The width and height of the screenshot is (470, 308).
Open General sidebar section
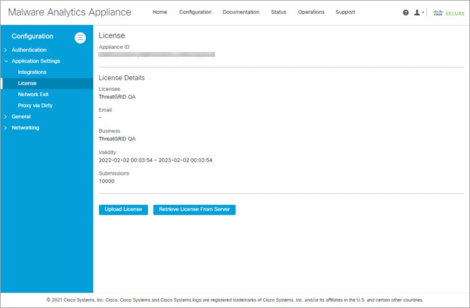pyautogui.click(x=21, y=117)
